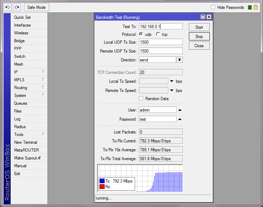
Task: Click Tx/Rx 10s Average value 789.1 Mbps
Action: pos(161,150)
